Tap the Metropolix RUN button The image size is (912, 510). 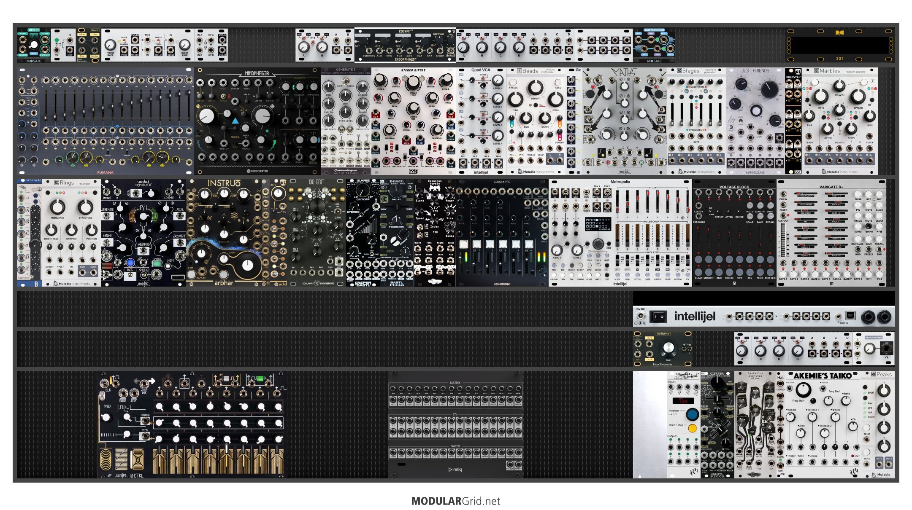(554, 265)
